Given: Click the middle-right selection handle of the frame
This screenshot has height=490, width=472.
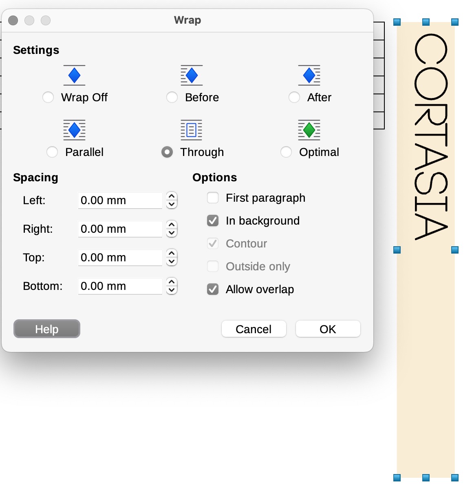Looking at the screenshot, I should pyautogui.click(x=455, y=249).
